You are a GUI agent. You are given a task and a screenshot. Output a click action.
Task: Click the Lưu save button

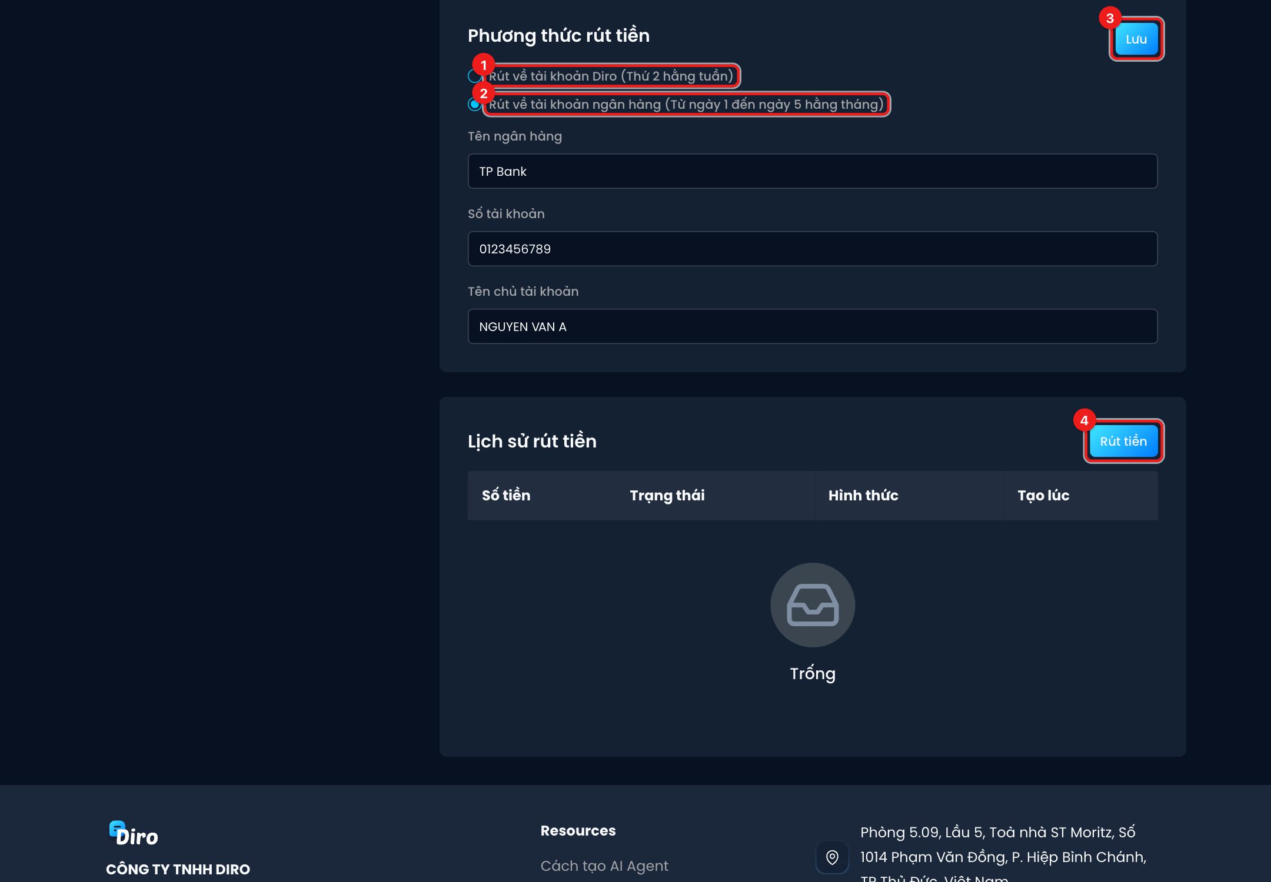[x=1136, y=39]
